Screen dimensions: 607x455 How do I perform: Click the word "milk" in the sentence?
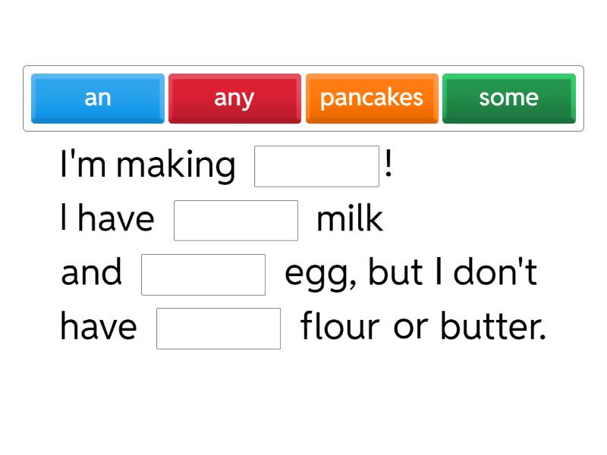click(349, 219)
